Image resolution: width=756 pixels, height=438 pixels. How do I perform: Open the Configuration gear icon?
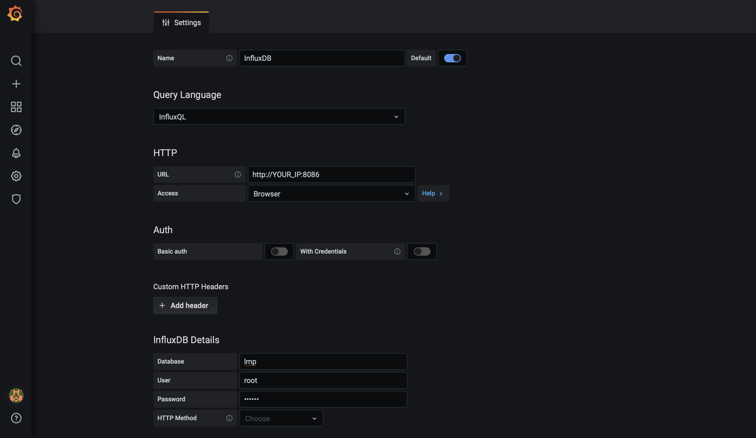tap(16, 176)
